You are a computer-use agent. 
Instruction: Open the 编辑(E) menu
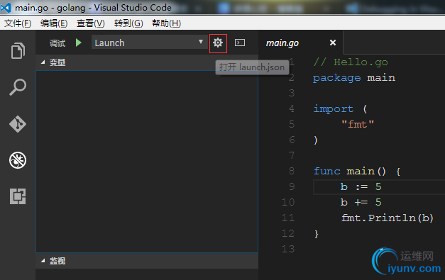coord(54,23)
